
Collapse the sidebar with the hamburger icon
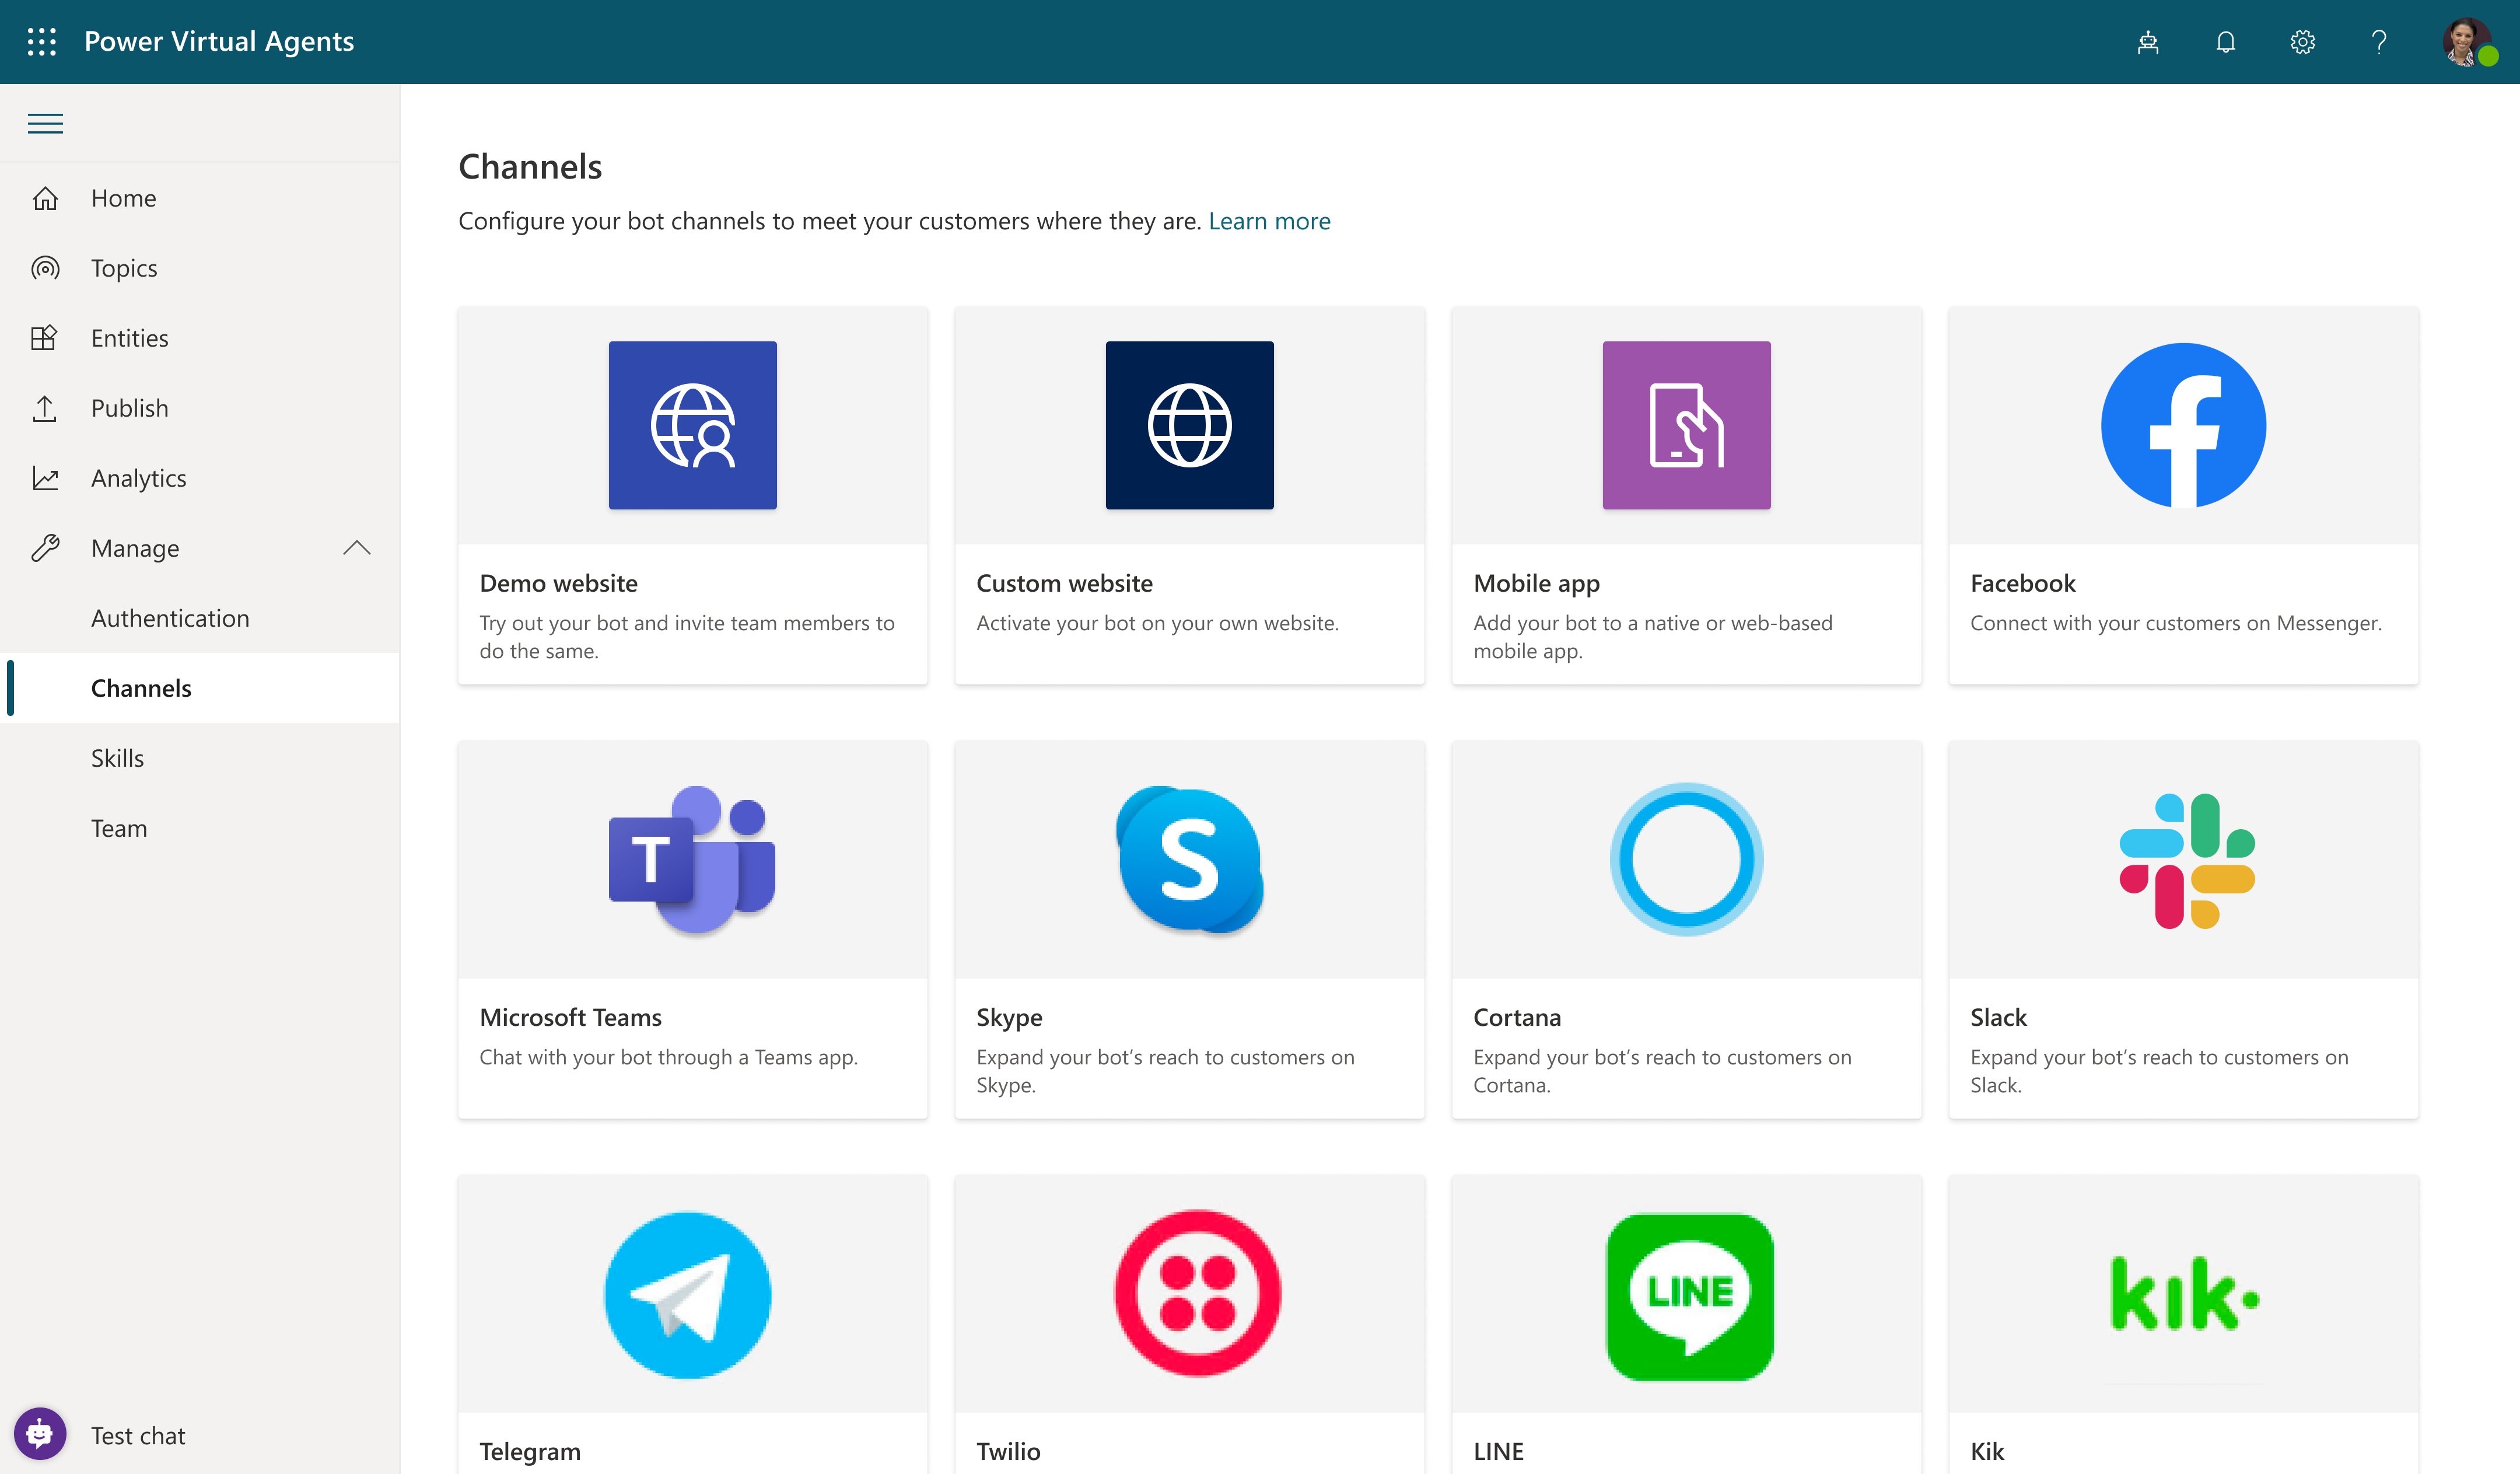point(44,122)
